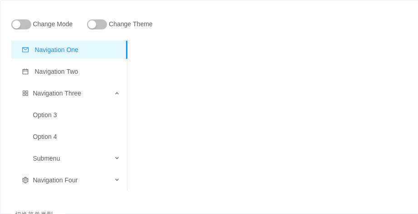Choose Option 4 in the menu
This screenshot has width=418, height=214.
coord(45,137)
